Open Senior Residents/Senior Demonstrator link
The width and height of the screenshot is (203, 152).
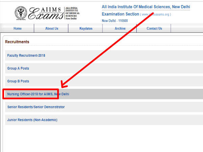click(36, 107)
